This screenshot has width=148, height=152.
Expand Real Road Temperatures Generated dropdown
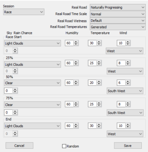click(x=118, y=27)
